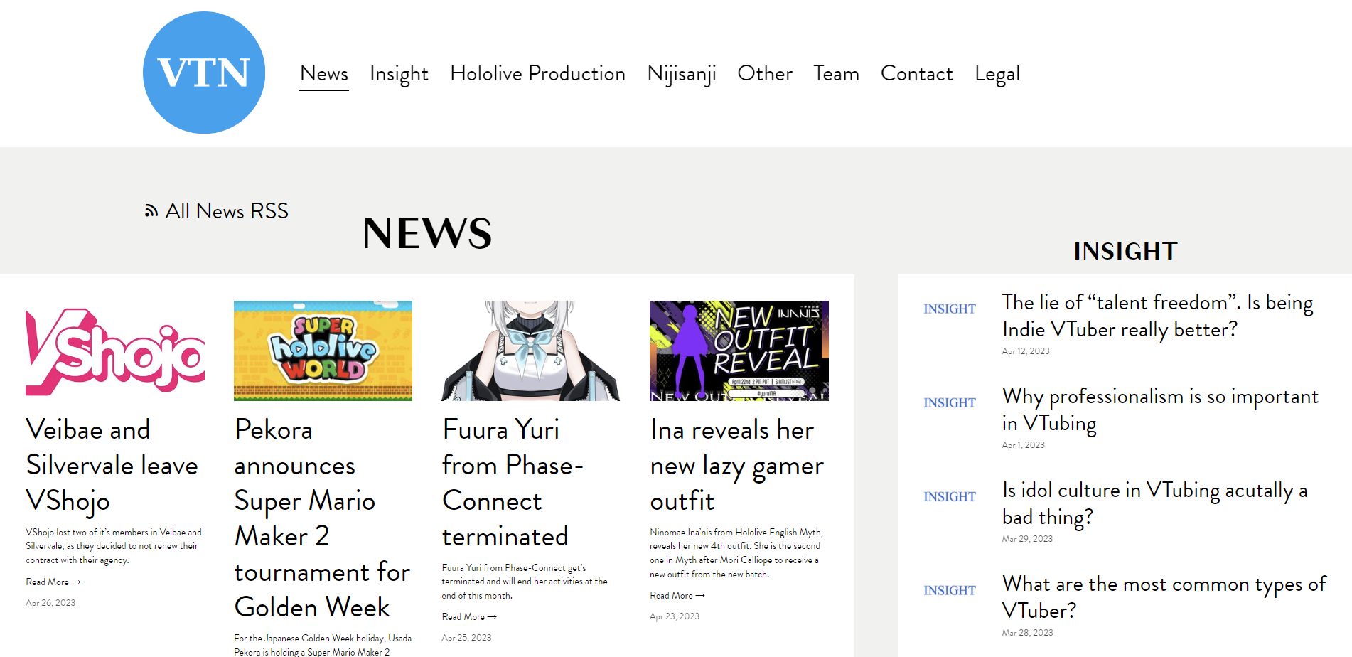Image resolution: width=1352 pixels, height=657 pixels.
Task: Open the Legal page
Action: [x=997, y=74]
